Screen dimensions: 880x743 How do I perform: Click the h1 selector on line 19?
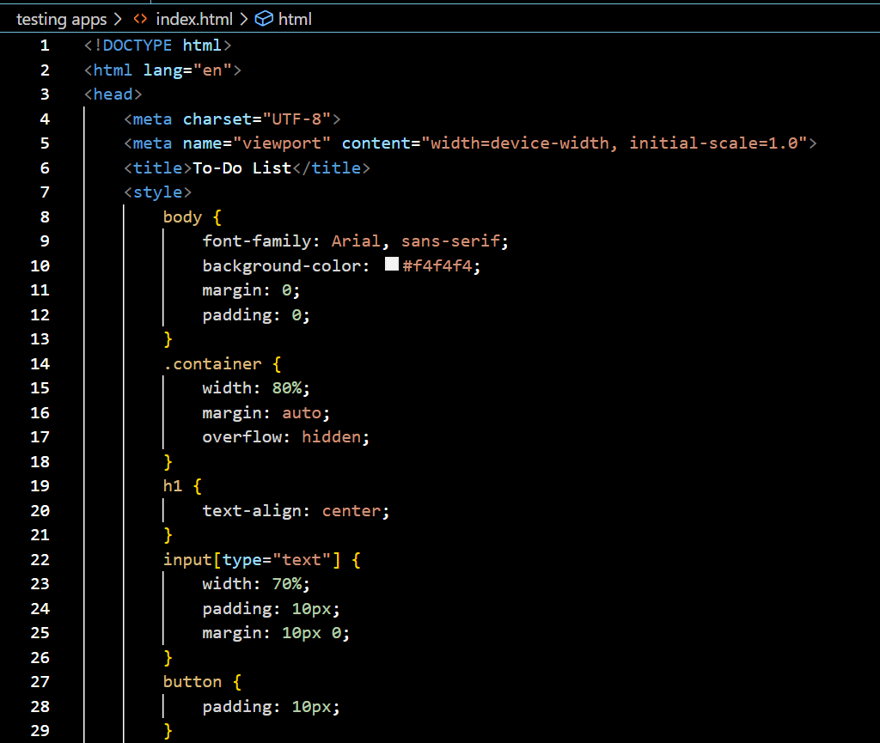(172, 486)
